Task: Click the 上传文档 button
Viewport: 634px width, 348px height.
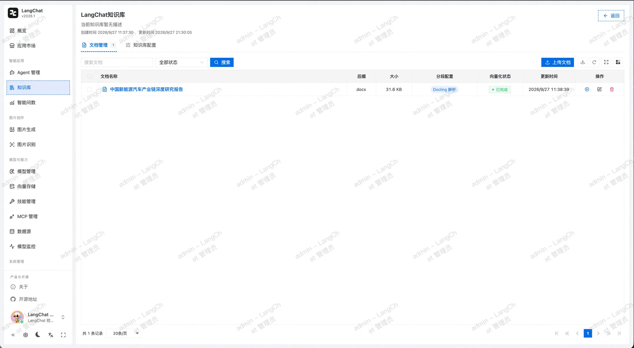Action: (557, 62)
